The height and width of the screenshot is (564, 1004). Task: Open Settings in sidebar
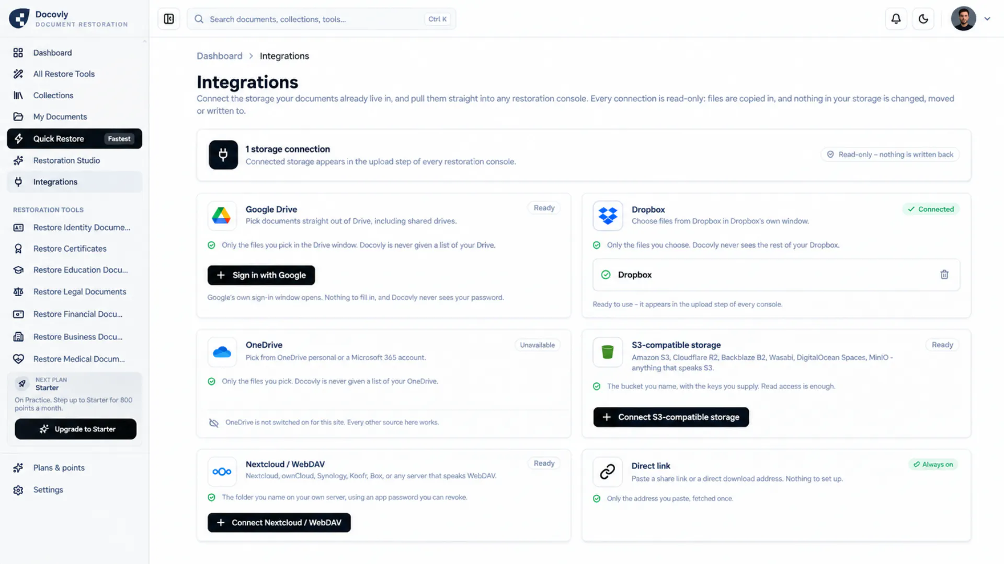point(75,490)
